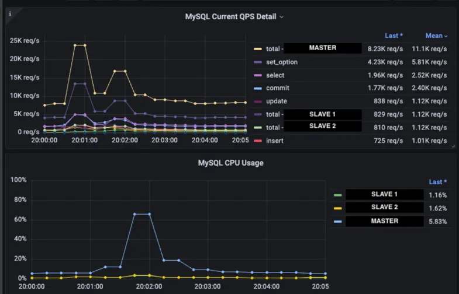Click the 1.16% CPU value for SLAVE 1
459x294 pixels.
coord(437,195)
